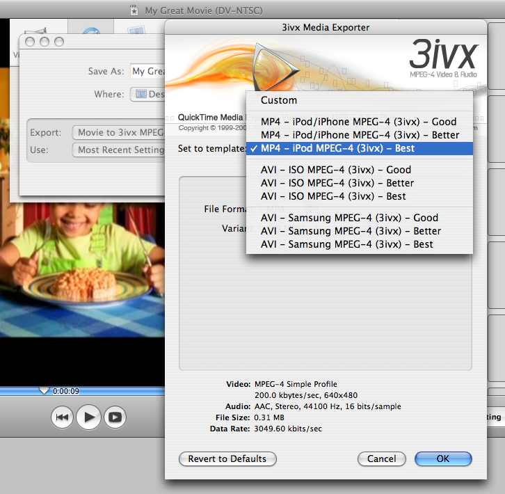Image resolution: width=505 pixels, height=494 pixels.
Task: Click the Save As filename field
Action: click(148, 71)
